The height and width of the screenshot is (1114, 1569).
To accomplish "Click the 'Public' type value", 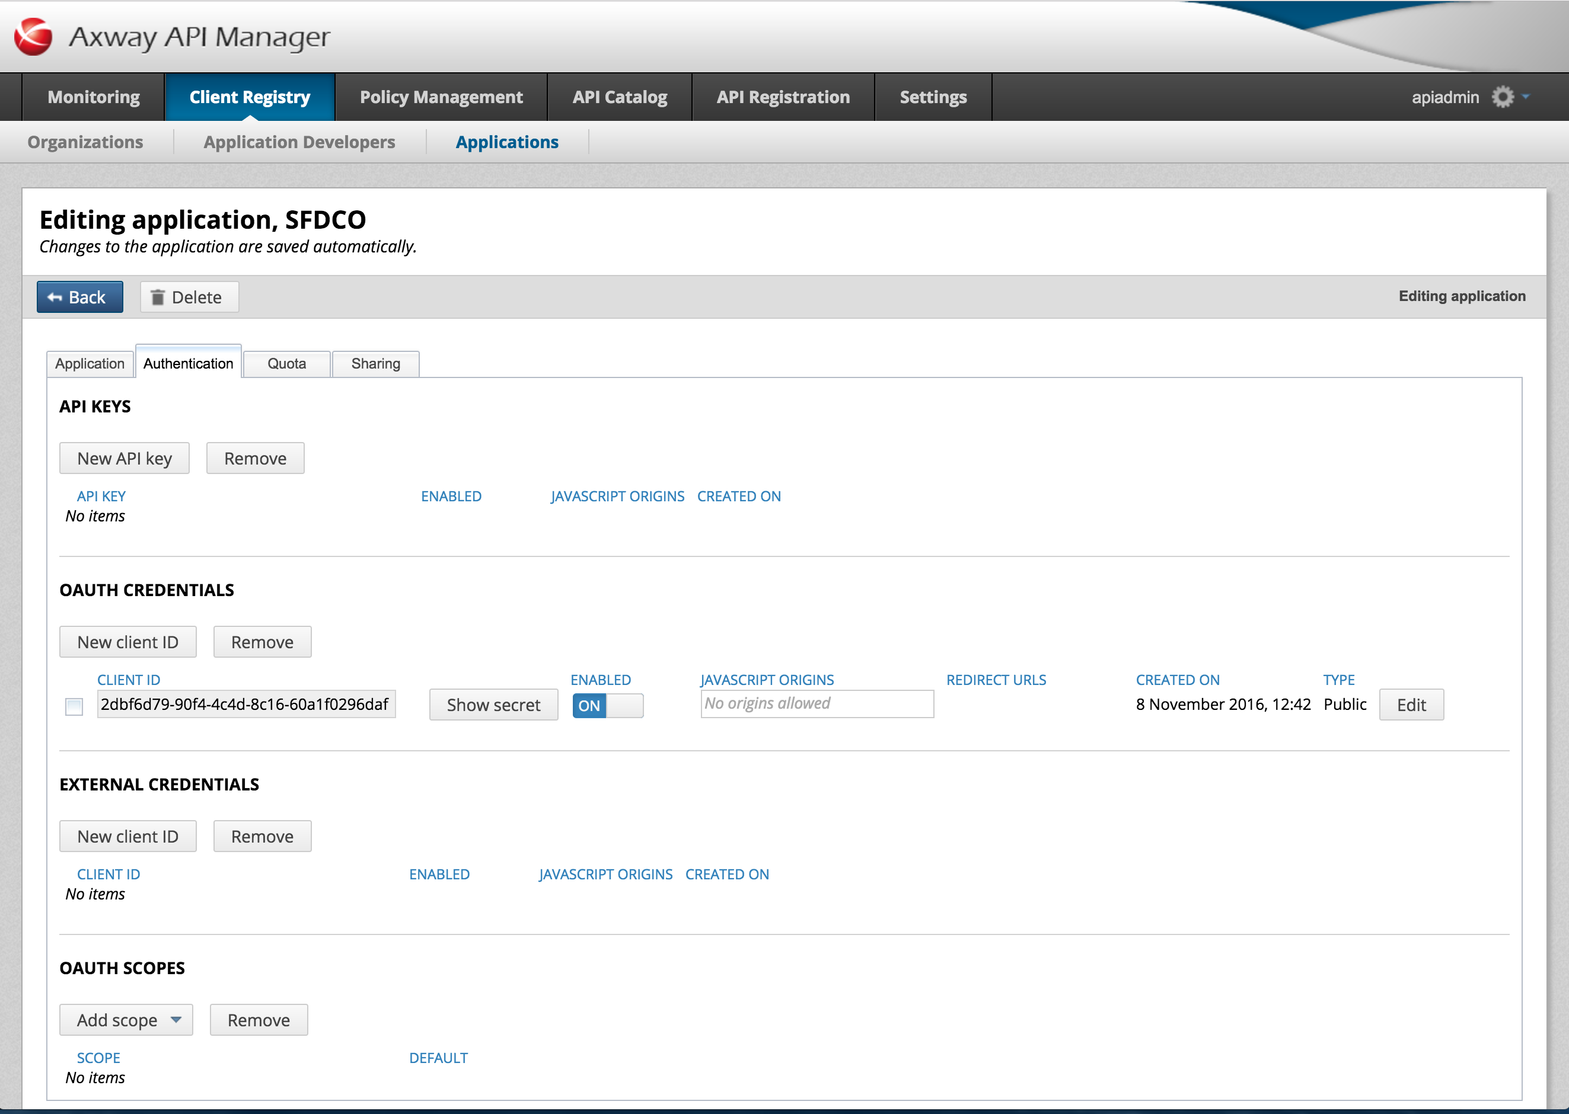I will (1345, 705).
